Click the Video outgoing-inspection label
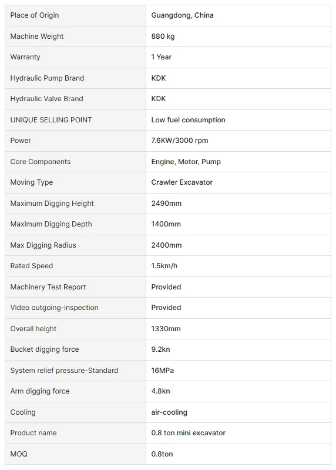This screenshot has height=470, width=336. [54, 308]
